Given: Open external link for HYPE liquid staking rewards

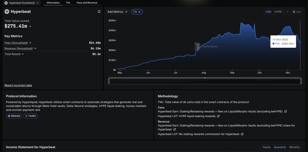Looking at the screenshot, I should (218, 116).
